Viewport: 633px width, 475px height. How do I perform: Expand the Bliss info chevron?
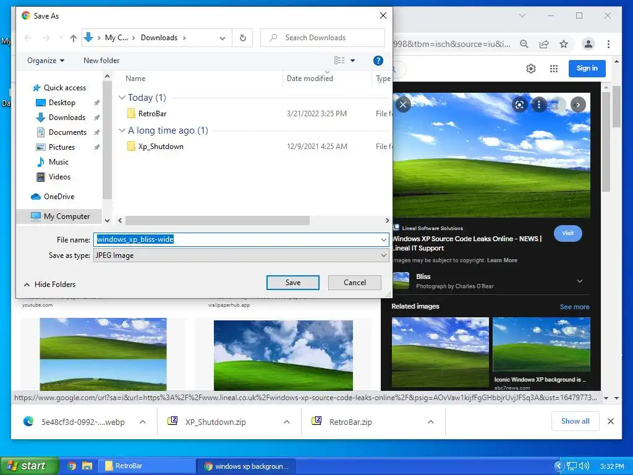pos(580,281)
